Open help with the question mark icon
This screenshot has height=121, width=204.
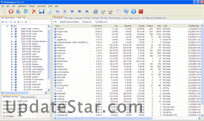pyautogui.click(x=133, y=11)
